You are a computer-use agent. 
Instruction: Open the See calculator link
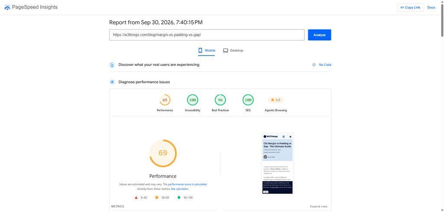point(180,189)
